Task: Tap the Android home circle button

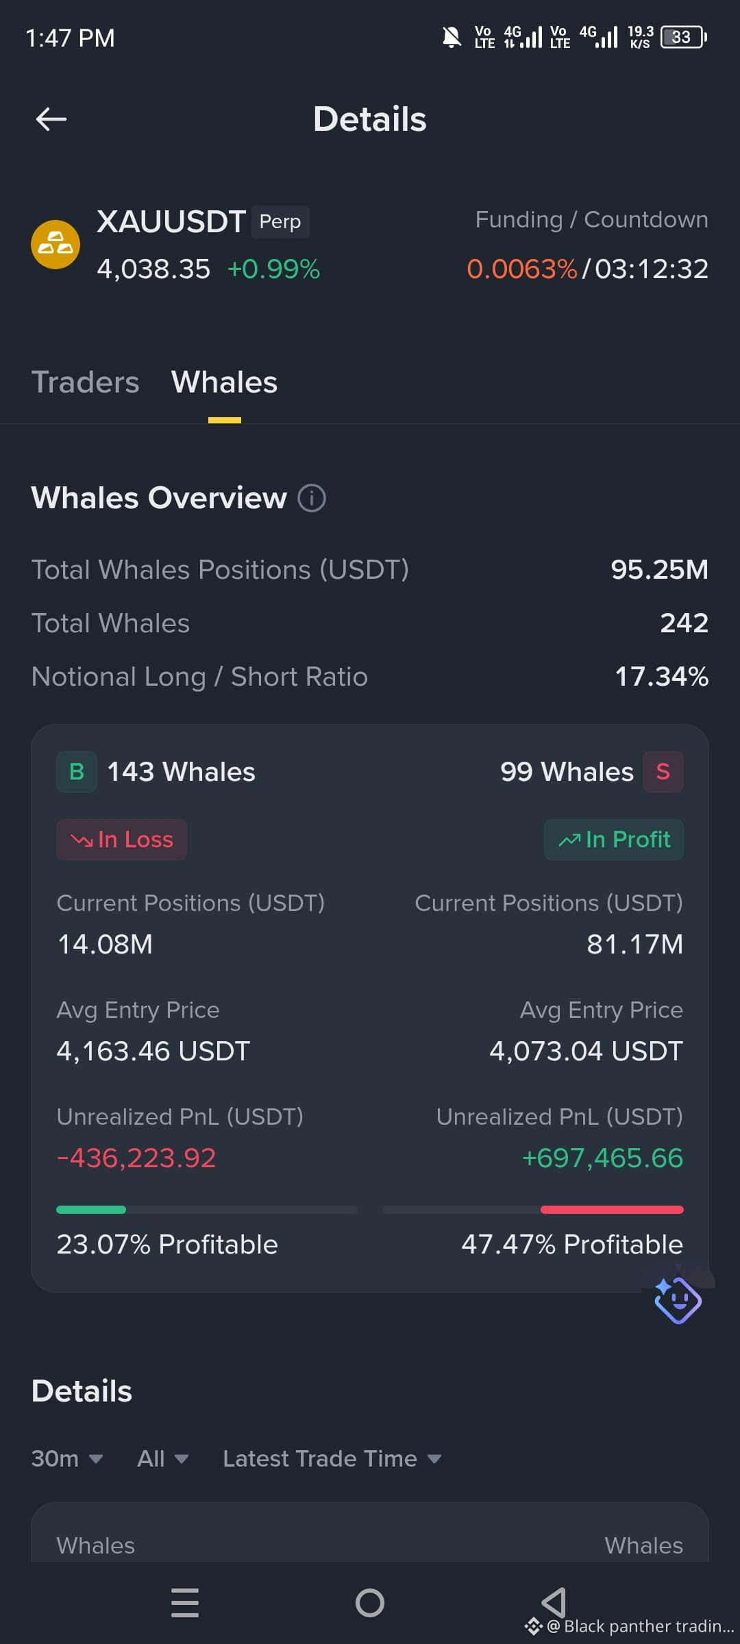Action: [370, 1603]
